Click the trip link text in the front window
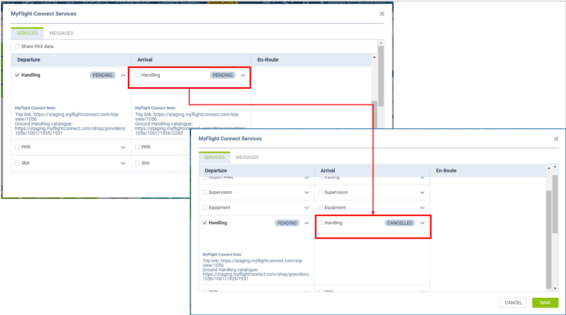The width and height of the screenshot is (566, 315). click(x=253, y=263)
